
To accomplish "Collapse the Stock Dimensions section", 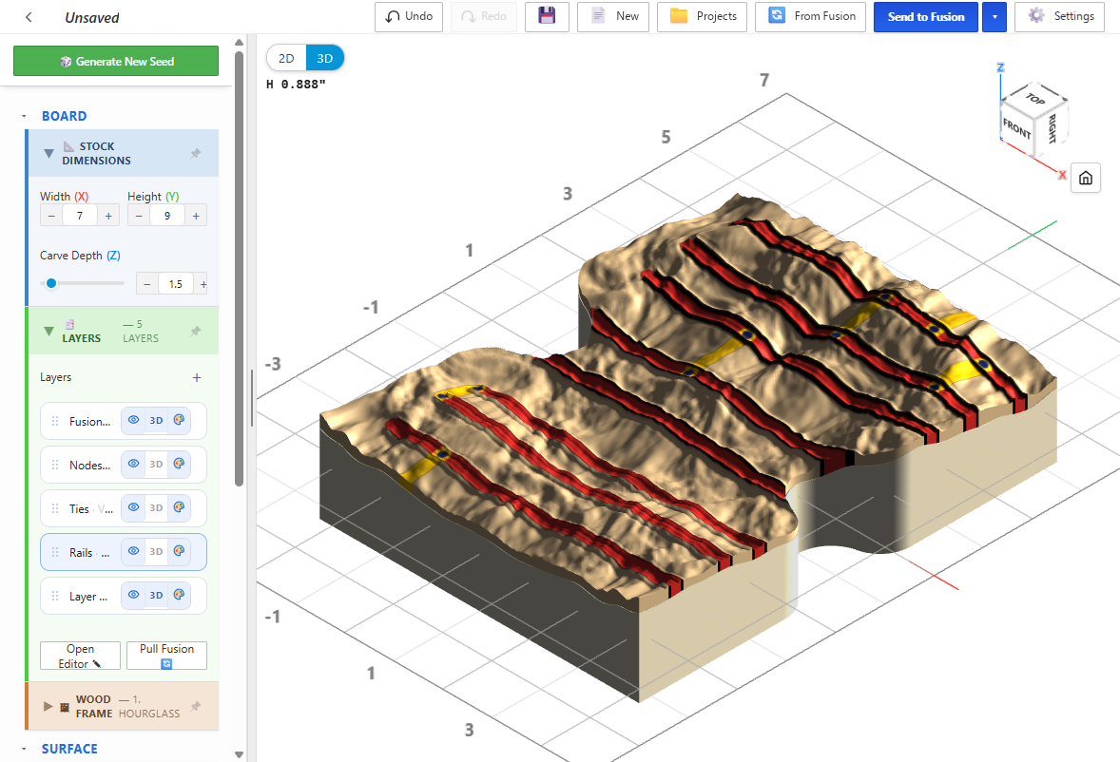I will 48,153.
